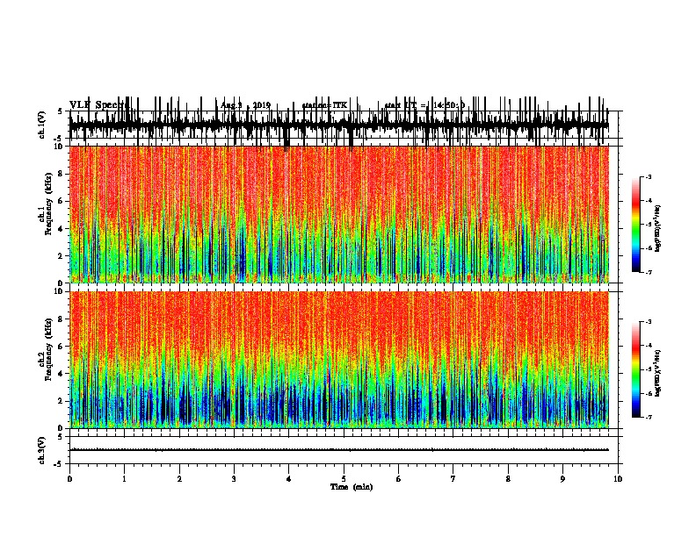
Task: Click the ch.2 color bar PSD unit label
Action: 658,373
